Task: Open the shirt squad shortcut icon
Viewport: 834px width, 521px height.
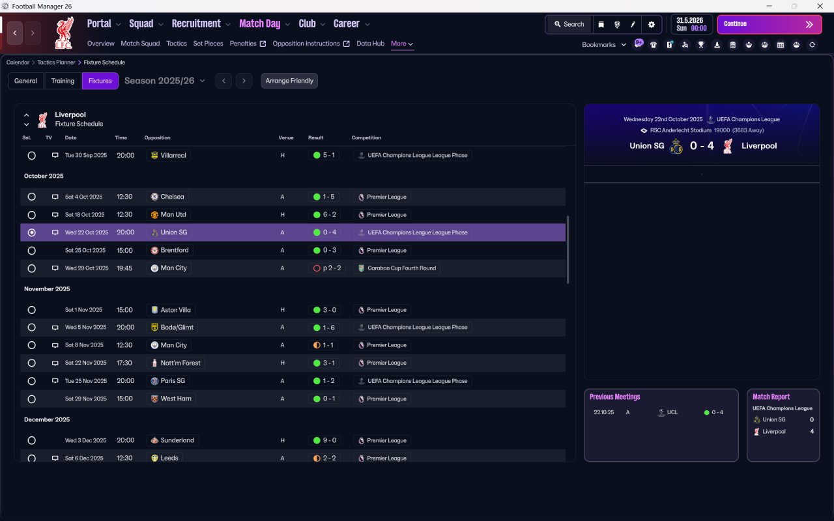Action: [x=654, y=45]
